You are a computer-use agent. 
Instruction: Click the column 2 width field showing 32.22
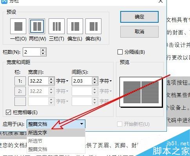[38, 91]
